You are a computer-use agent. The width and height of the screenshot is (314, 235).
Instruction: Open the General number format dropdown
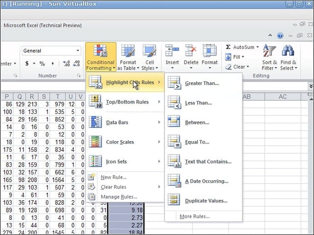(x=78, y=50)
